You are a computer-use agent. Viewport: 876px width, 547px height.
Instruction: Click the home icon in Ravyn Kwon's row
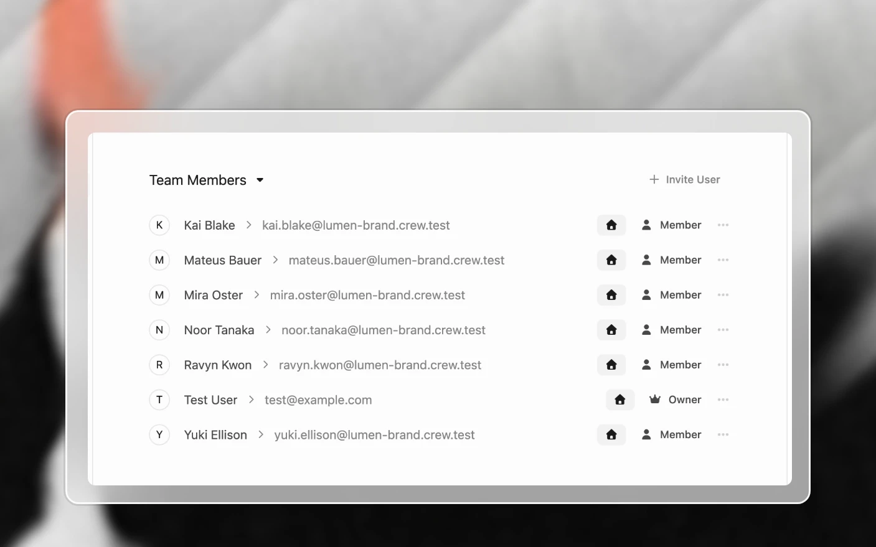click(x=611, y=365)
